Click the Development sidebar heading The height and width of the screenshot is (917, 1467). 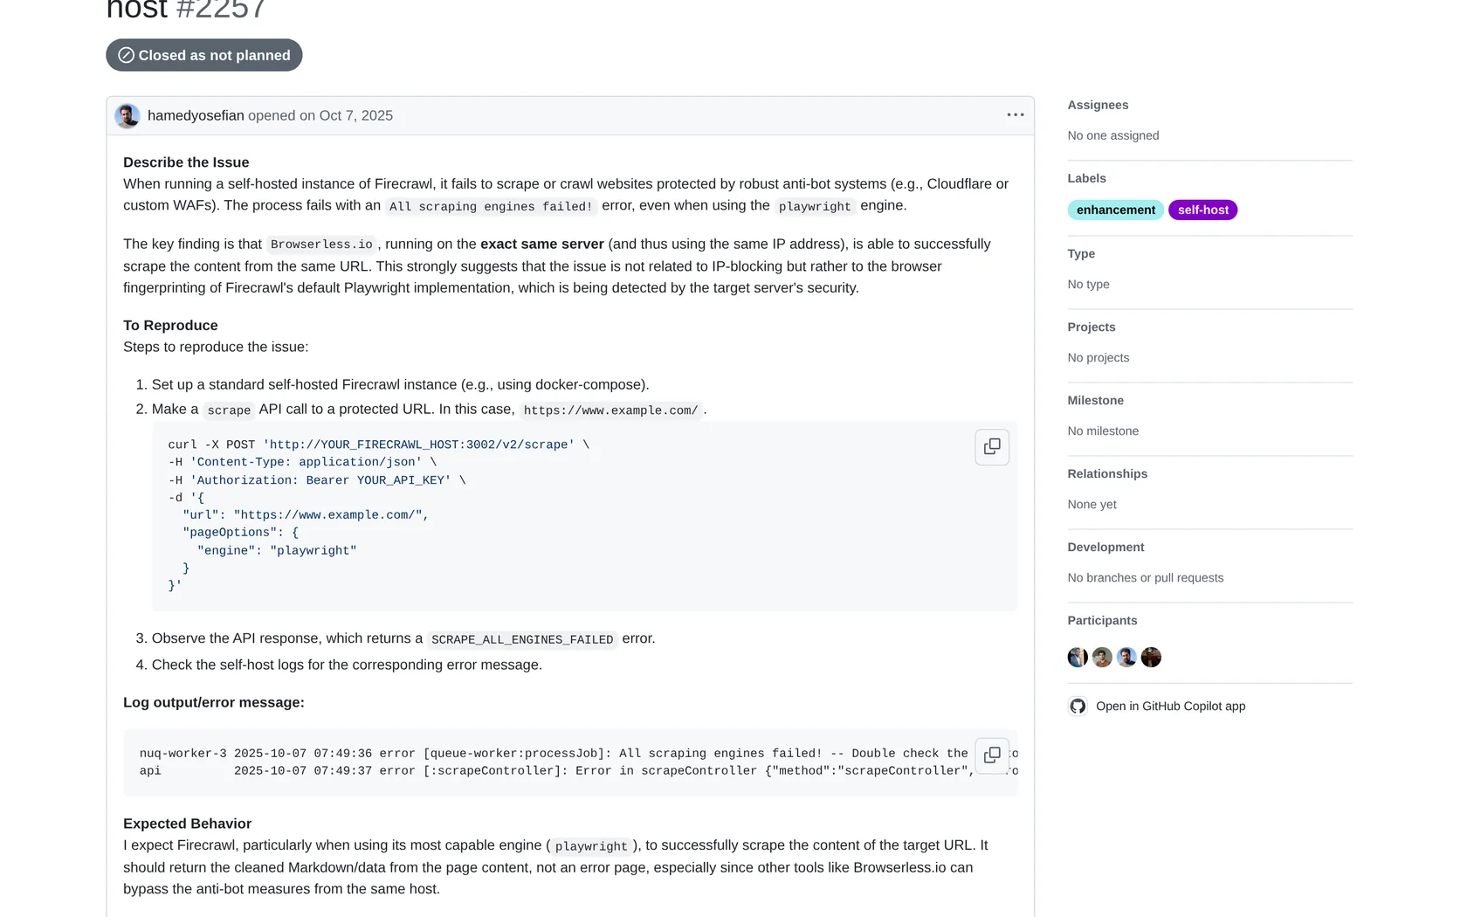tap(1105, 547)
